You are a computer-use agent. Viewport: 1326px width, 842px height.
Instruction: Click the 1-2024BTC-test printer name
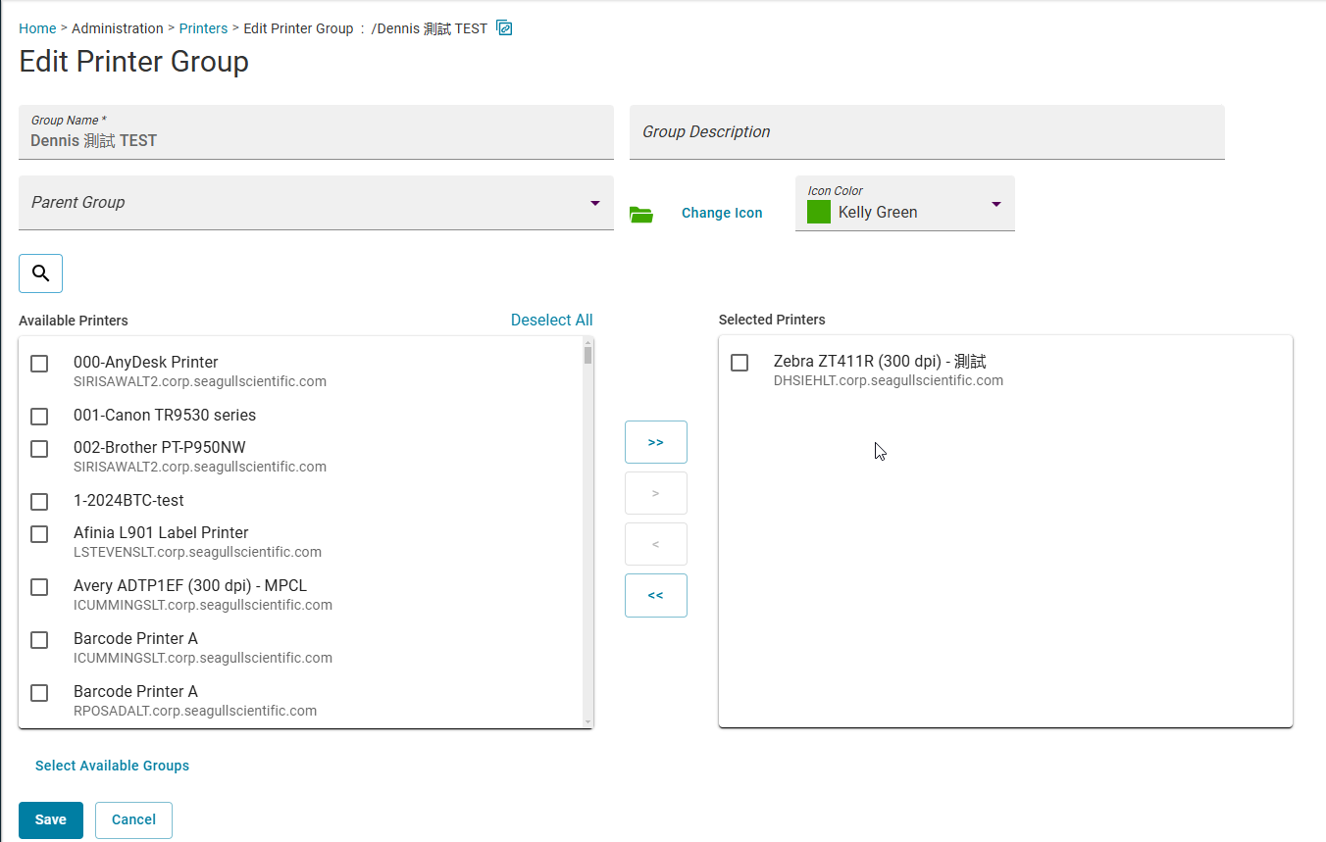point(128,500)
